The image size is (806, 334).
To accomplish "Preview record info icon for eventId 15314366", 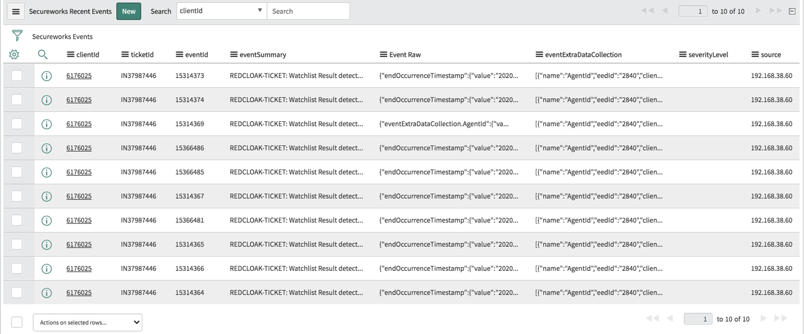I will pyautogui.click(x=46, y=269).
